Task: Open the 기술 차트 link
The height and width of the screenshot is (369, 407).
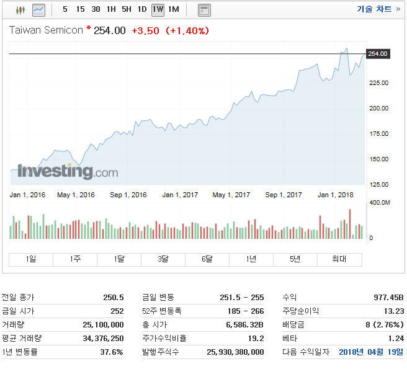Action: (x=378, y=9)
